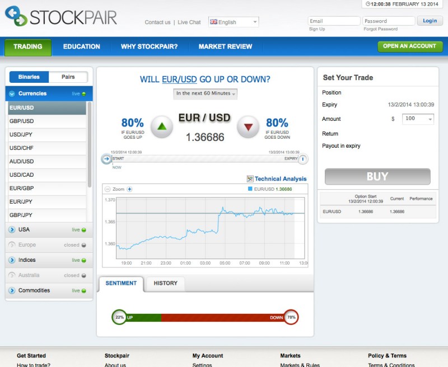
Task: Switch to Binaries mode
Action: (29, 77)
